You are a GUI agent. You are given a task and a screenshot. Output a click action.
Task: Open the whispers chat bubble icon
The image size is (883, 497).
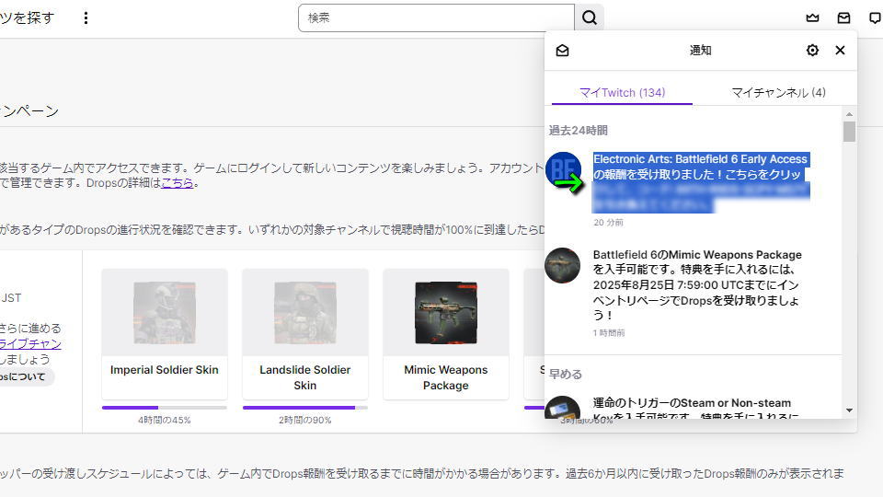pos(875,18)
